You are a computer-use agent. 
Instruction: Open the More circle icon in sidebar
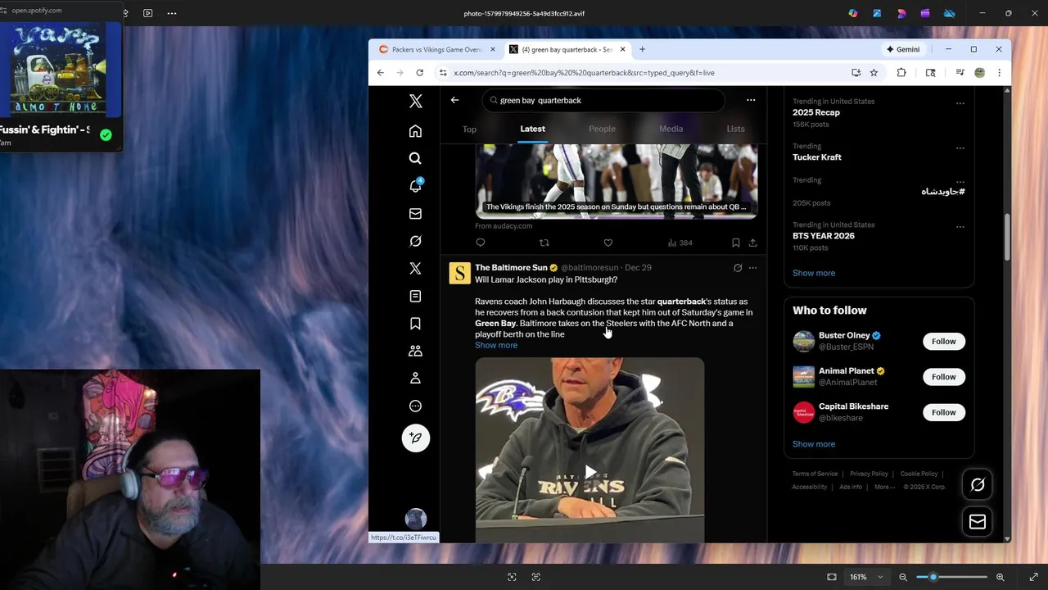click(415, 406)
